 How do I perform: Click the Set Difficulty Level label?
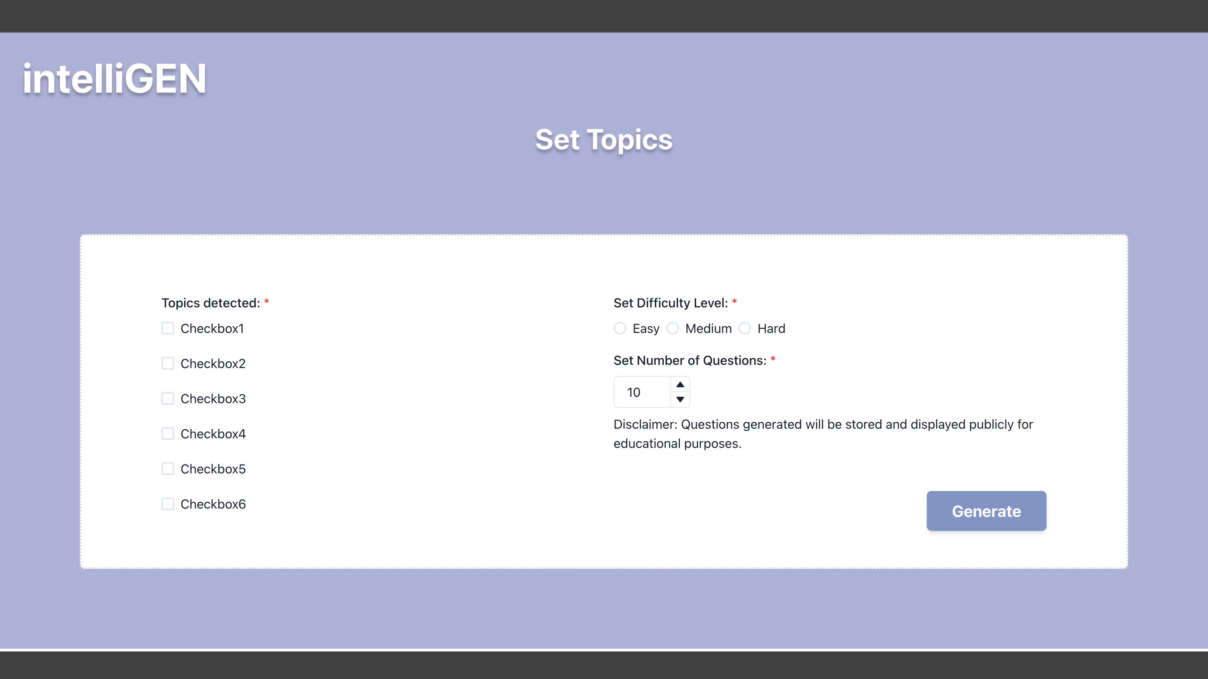671,303
